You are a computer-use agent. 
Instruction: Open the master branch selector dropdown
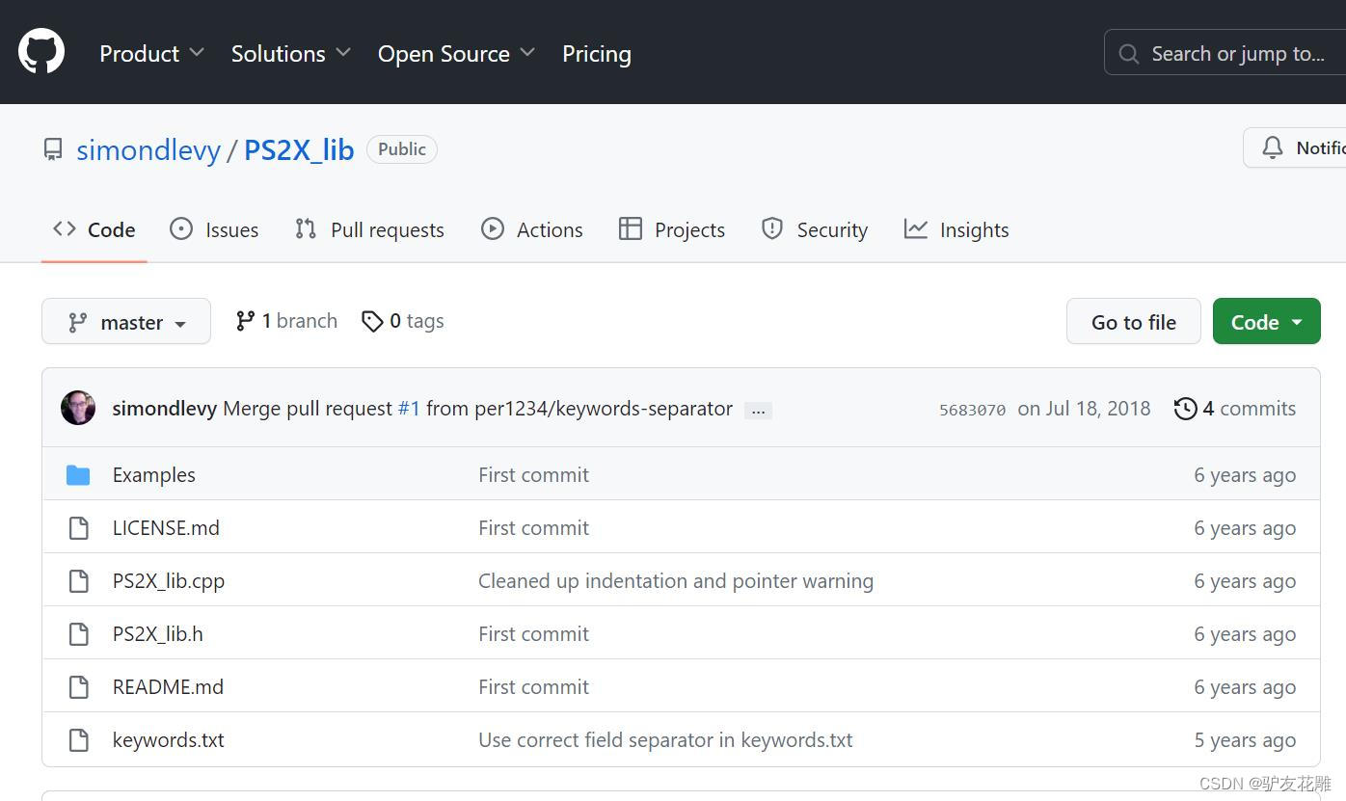click(x=126, y=321)
